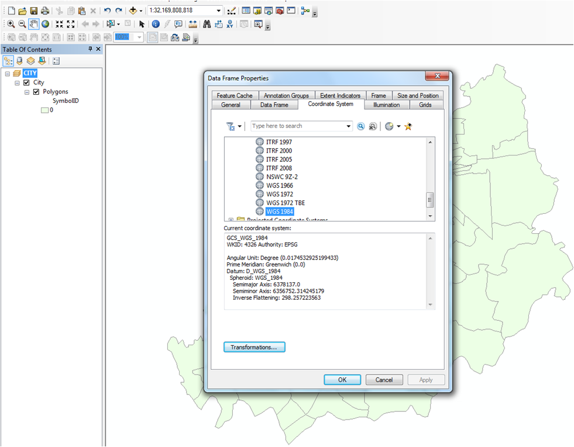Select the Identify tool
Image resolution: width=574 pixels, height=447 pixels.
[x=155, y=24]
